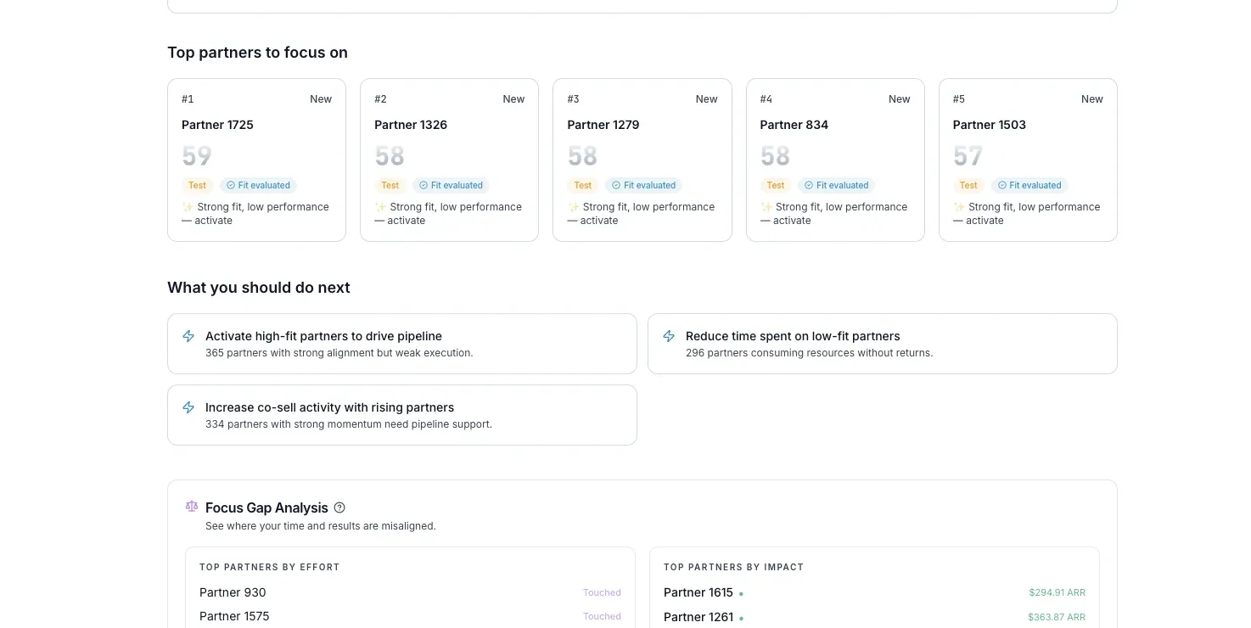Image resolution: width=1251 pixels, height=628 pixels.
Task: Open Activate high-fit partners recommendation
Action: click(x=401, y=344)
